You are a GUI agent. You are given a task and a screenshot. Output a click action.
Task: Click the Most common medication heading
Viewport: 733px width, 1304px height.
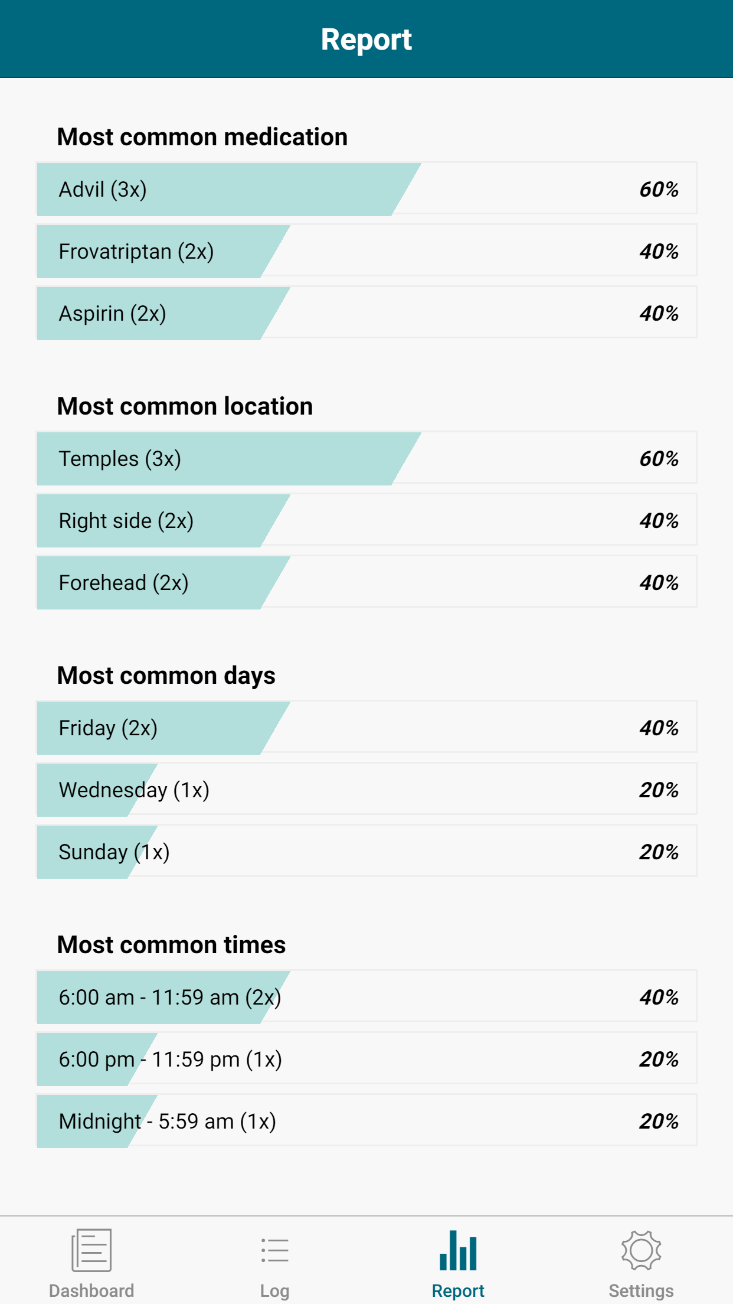point(202,137)
